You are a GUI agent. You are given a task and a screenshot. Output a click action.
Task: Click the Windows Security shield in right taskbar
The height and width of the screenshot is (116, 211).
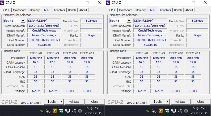pos(167,111)
